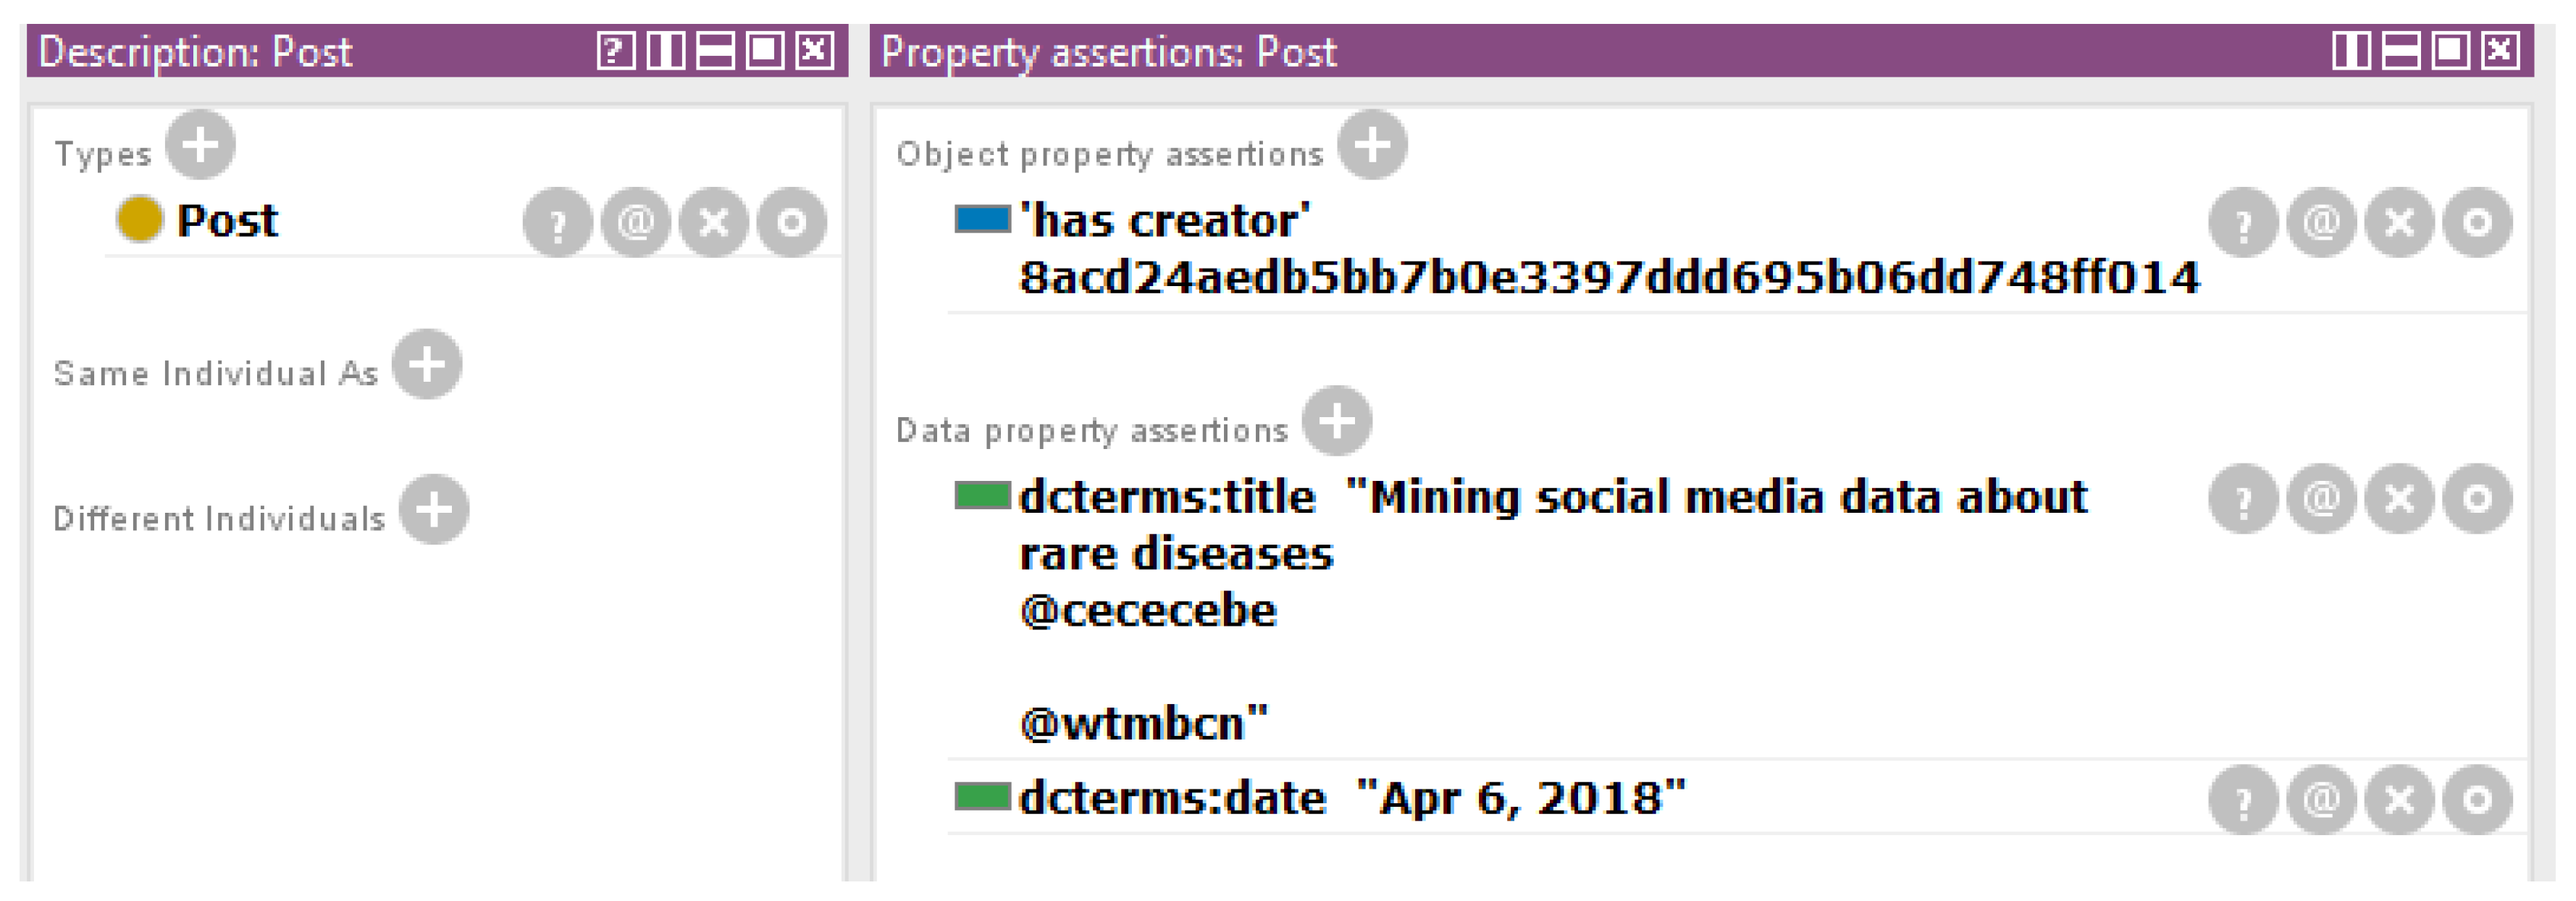Image resolution: width=2576 pixels, height=901 pixels.
Task: Open annotations for Post type
Action: pyautogui.click(x=636, y=222)
